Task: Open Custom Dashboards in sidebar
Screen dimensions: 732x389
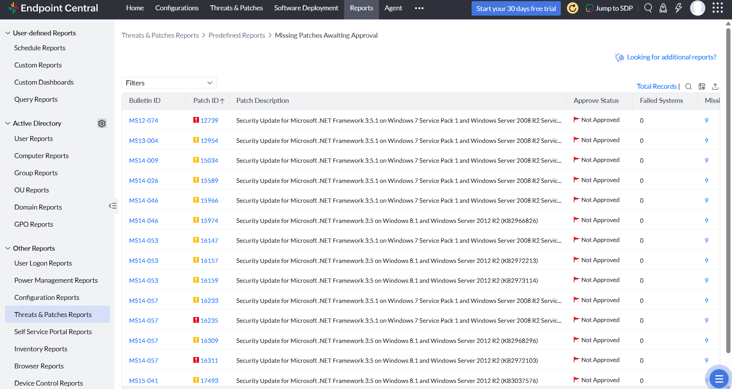Action: coord(44,82)
